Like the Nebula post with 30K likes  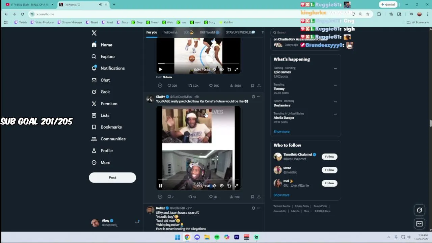(214, 86)
